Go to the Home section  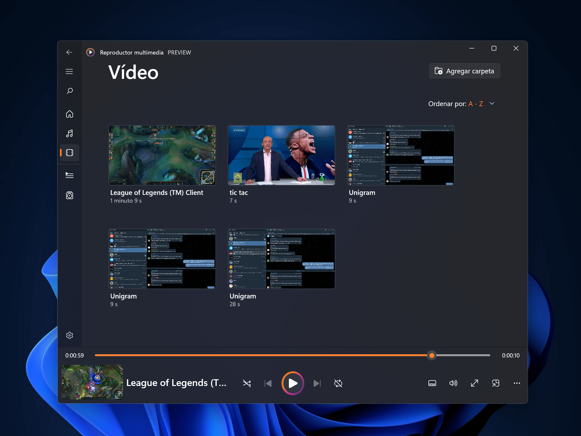pyautogui.click(x=69, y=114)
